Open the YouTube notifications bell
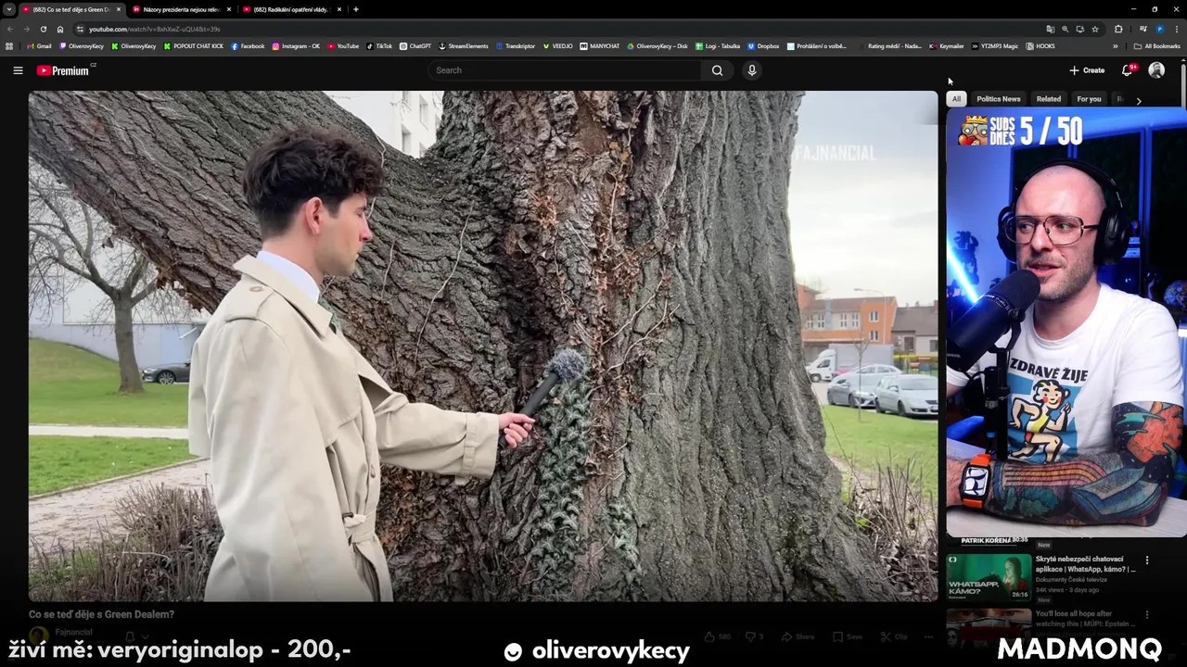 (x=1128, y=70)
